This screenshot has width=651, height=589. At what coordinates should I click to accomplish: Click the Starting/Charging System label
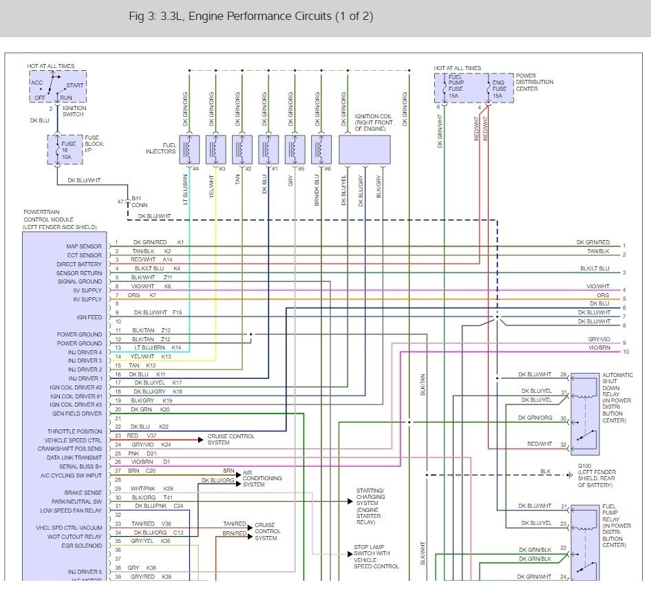point(370,506)
